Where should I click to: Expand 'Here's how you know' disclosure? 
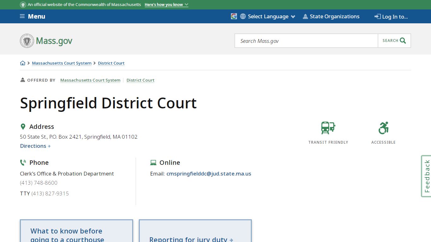click(166, 5)
